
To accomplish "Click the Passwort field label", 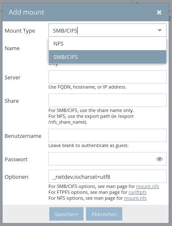I will coord(16,159).
